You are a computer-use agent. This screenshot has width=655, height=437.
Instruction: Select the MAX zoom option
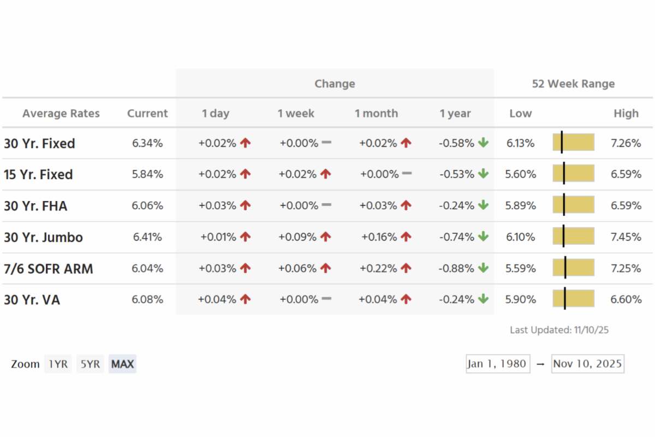click(122, 364)
